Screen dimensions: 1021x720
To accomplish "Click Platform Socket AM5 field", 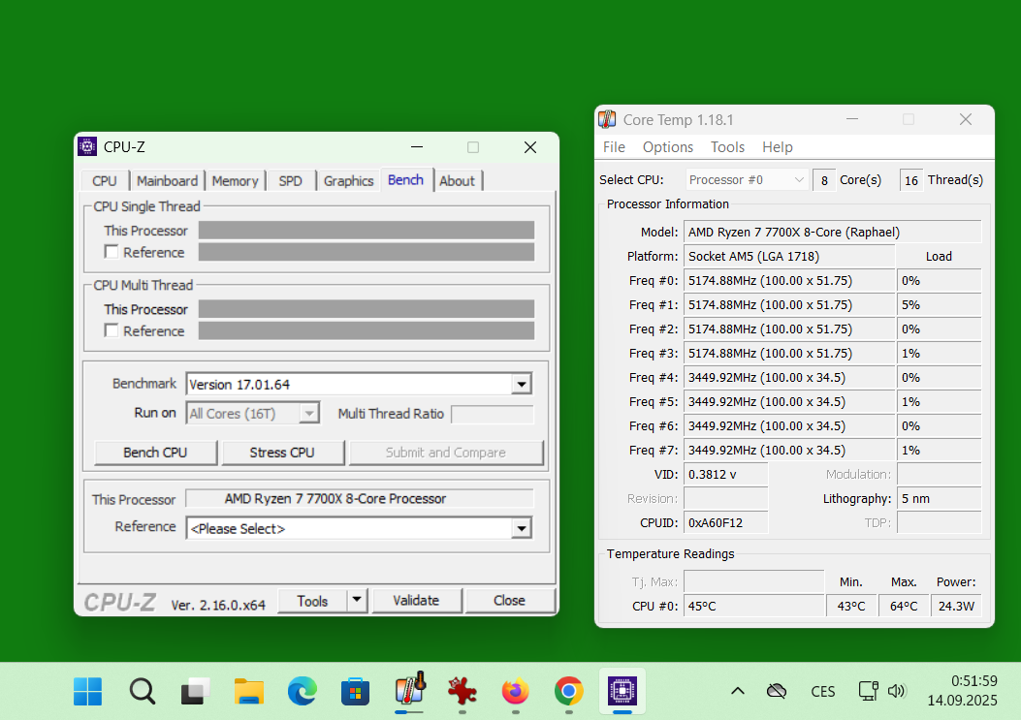I will pyautogui.click(x=789, y=256).
